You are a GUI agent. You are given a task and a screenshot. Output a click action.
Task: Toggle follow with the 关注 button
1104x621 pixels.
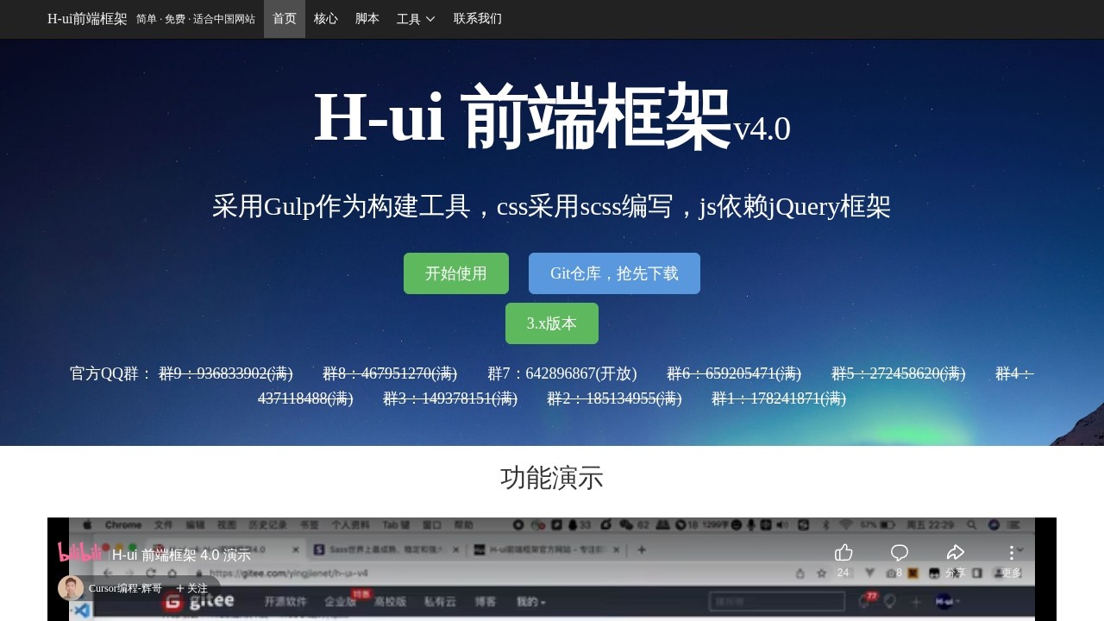click(194, 587)
